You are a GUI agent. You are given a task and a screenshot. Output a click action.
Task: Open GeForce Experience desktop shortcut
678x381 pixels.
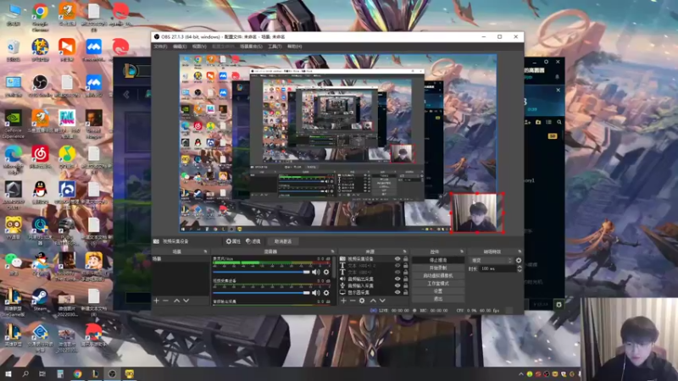point(14,124)
